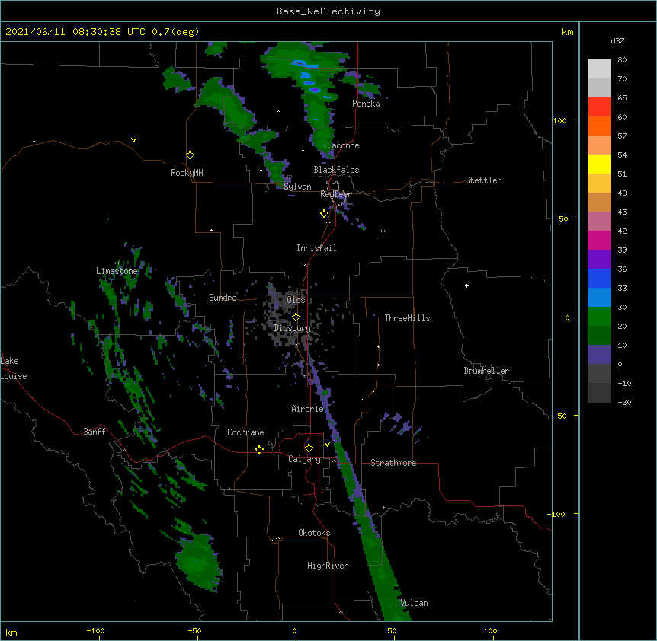Pick the green 30 dBZ legend swatch
The image size is (657, 641).
(599, 317)
